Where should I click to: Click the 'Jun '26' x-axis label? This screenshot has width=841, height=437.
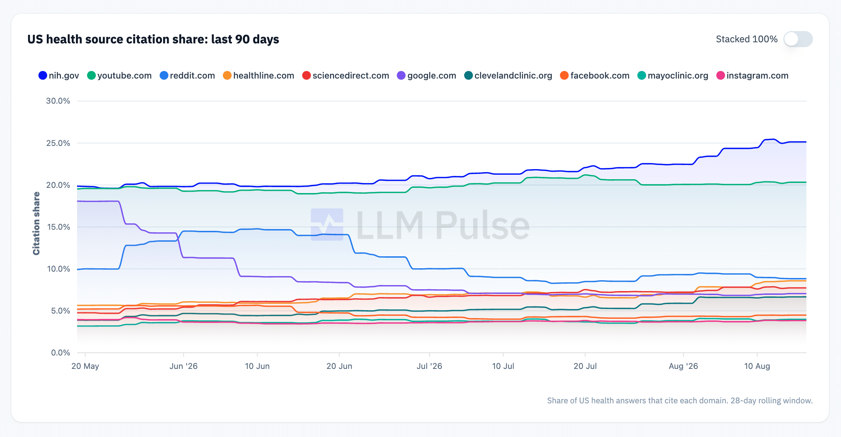(183, 366)
